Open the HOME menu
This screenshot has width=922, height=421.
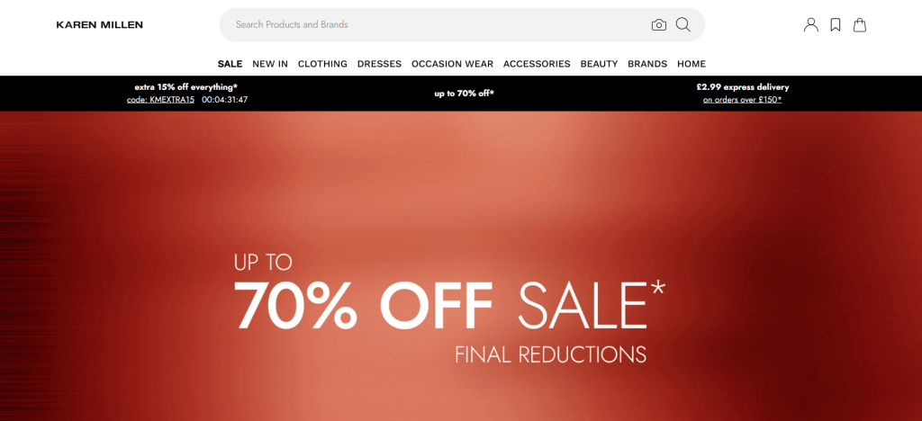[691, 64]
